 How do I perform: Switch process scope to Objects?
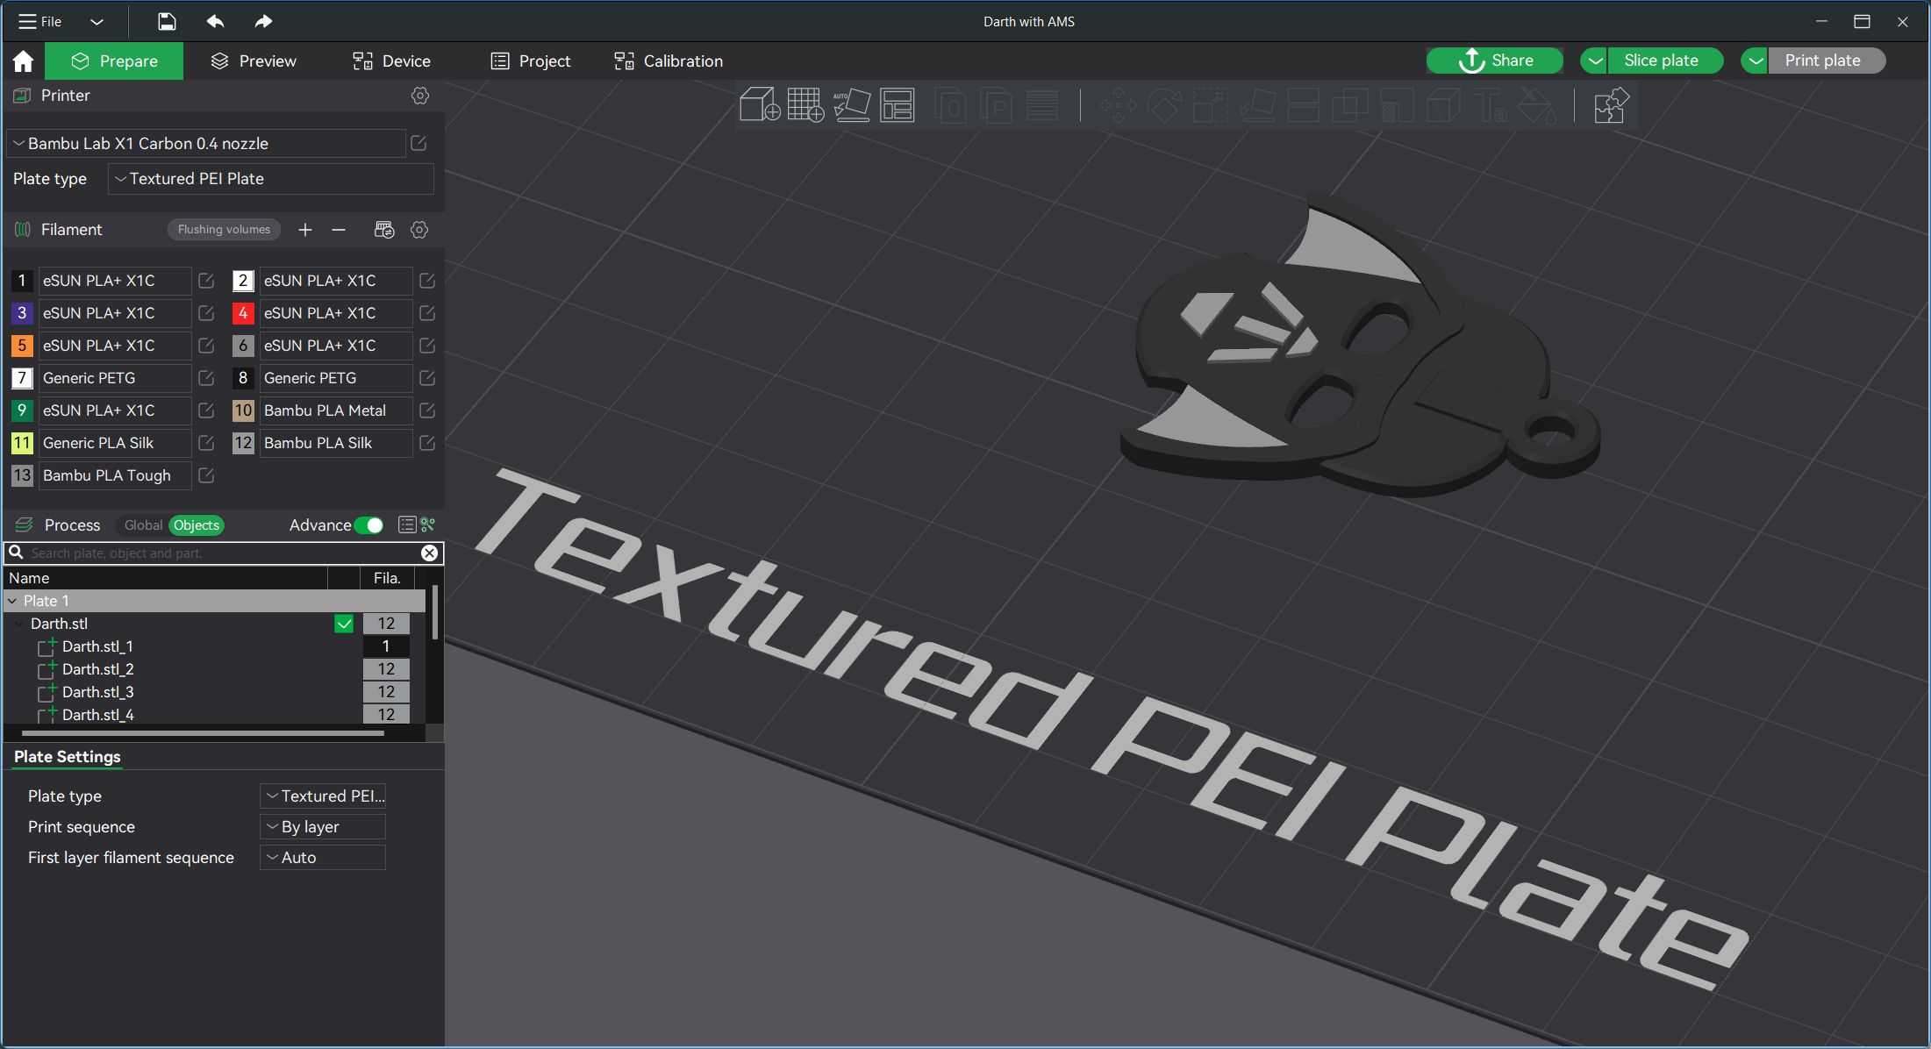(197, 525)
